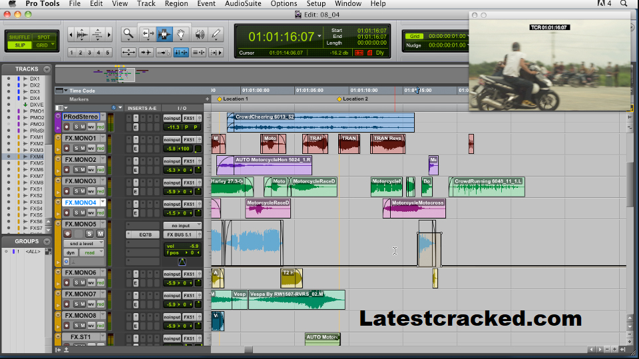639x359 pixels.
Task: Click the FX.MONO5 'dyn' button
Action: point(71,253)
